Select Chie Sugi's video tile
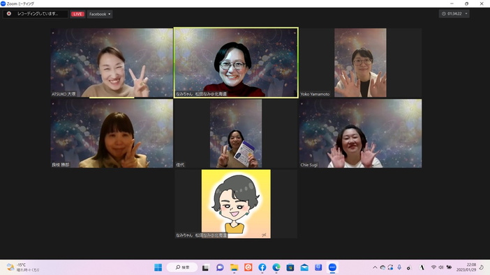The image size is (490, 275). coord(361,134)
